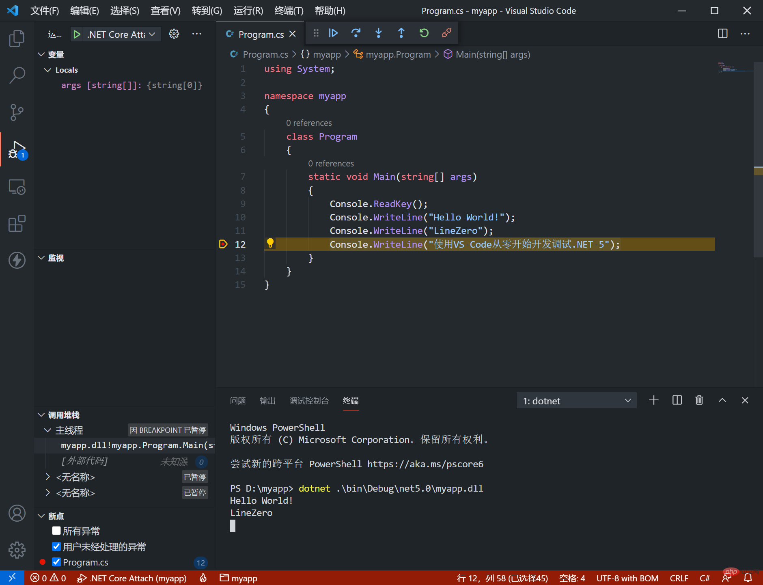This screenshot has height=585, width=763.
Task: Click the Continue debug icon
Action: point(333,33)
